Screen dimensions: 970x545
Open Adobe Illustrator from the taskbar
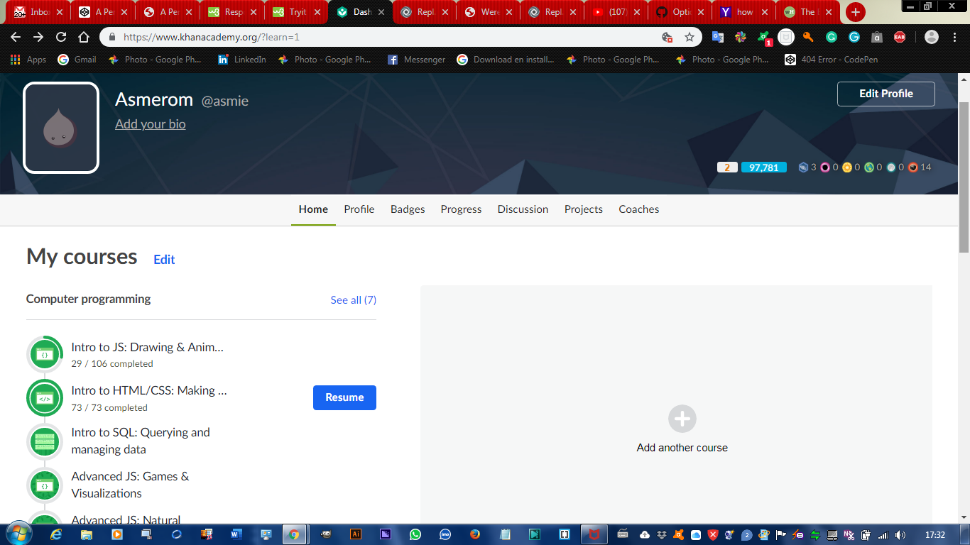pyautogui.click(x=356, y=534)
